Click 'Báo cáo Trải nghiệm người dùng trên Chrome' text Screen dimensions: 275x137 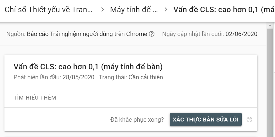click(x=87, y=34)
